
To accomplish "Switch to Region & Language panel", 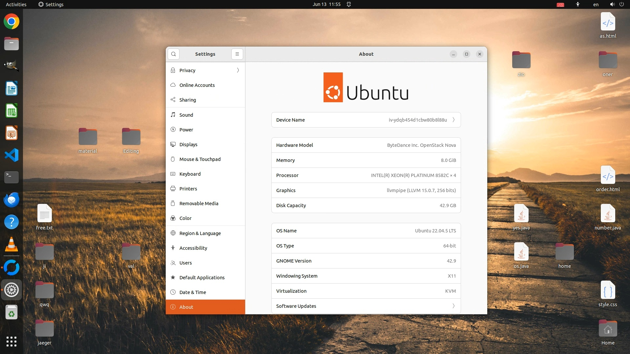I will 200,233.
